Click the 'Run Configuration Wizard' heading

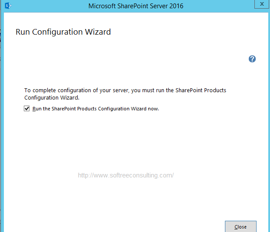pos(63,32)
